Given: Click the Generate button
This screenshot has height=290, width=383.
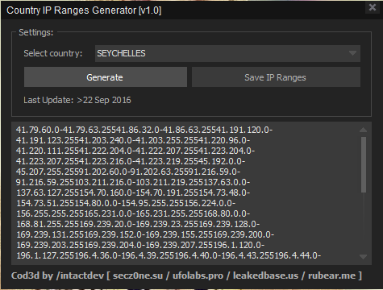Looking at the screenshot, I should [106, 77].
